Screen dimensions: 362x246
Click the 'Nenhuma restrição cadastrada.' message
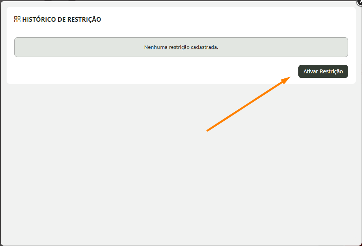(181, 47)
